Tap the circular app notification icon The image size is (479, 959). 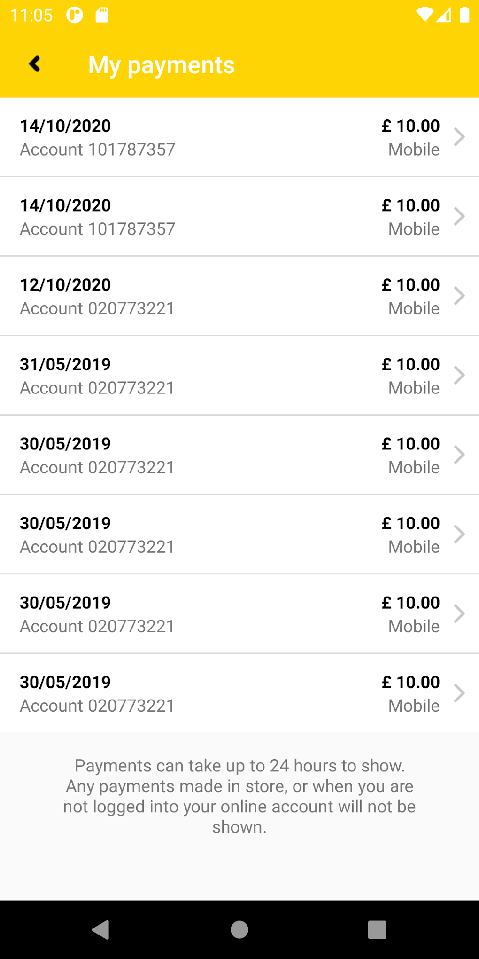[74, 15]
